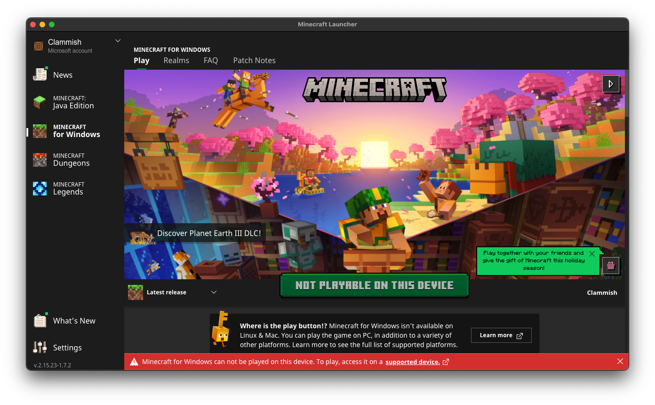Viewport: 655px width, 405px height.
Task: Click the version number v.2.15.23-1.7.2
Action: point(52,365)
